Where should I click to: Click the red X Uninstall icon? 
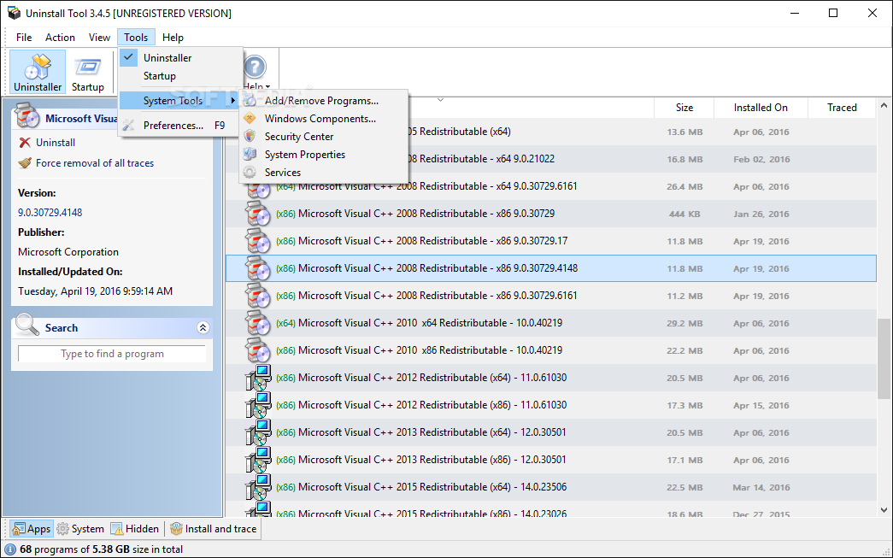(25, 143)
